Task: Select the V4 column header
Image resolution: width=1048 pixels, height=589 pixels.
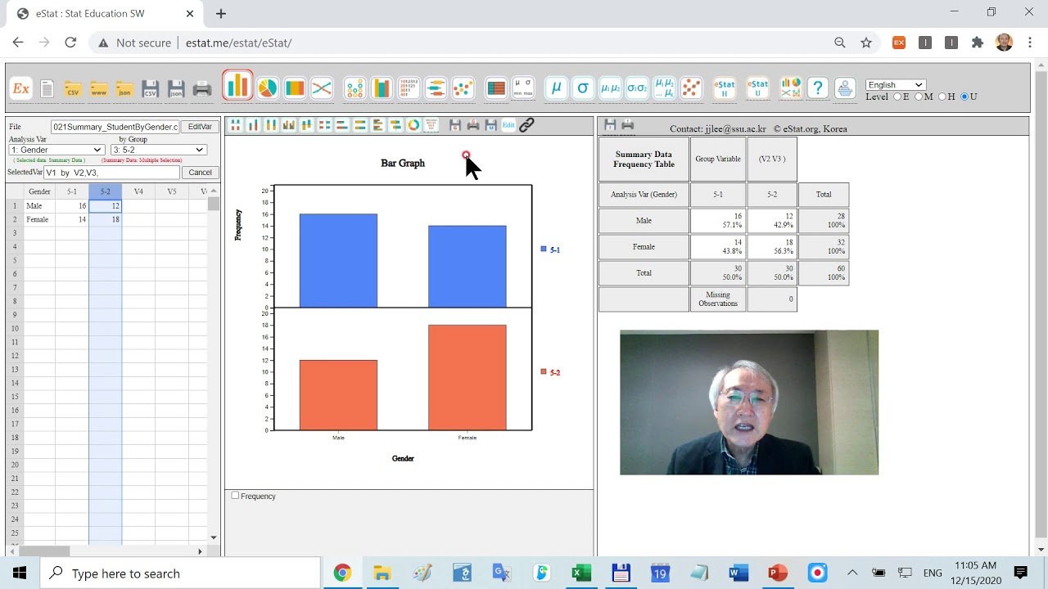Action: click(x=138, y=191)
